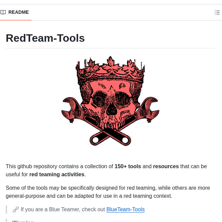Click the bold text "150+ tools"

pyautogui.click(x=128, y=166)
